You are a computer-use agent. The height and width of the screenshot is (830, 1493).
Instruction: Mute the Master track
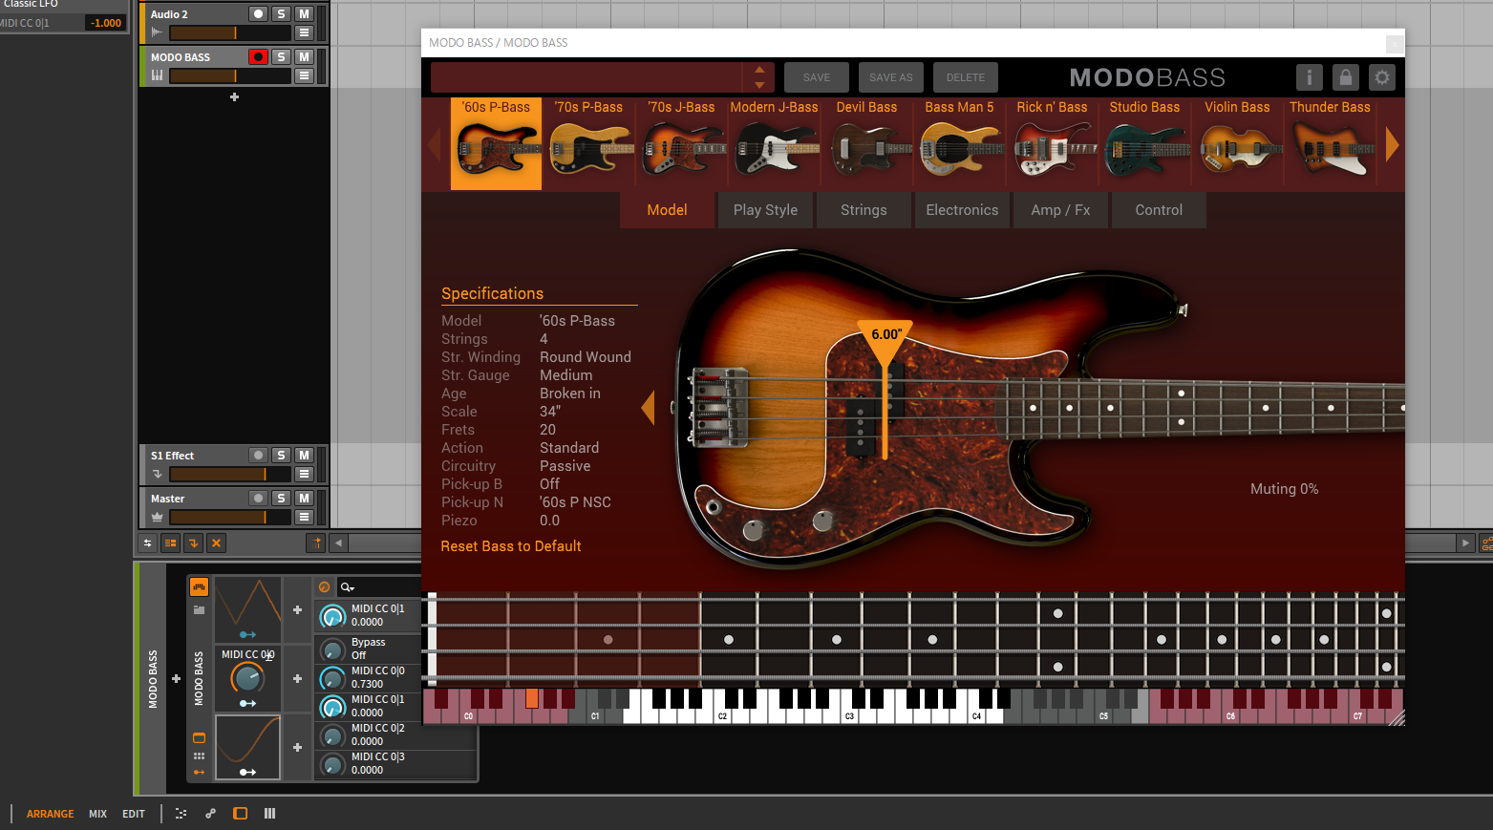[304, 499]
